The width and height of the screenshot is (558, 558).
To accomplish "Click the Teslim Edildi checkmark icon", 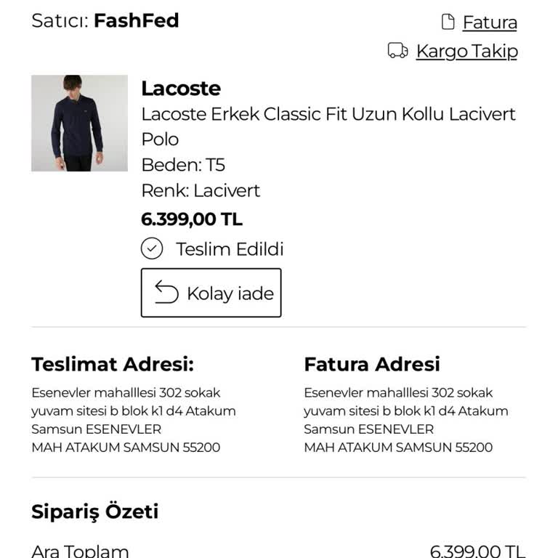I will [151, 249].
